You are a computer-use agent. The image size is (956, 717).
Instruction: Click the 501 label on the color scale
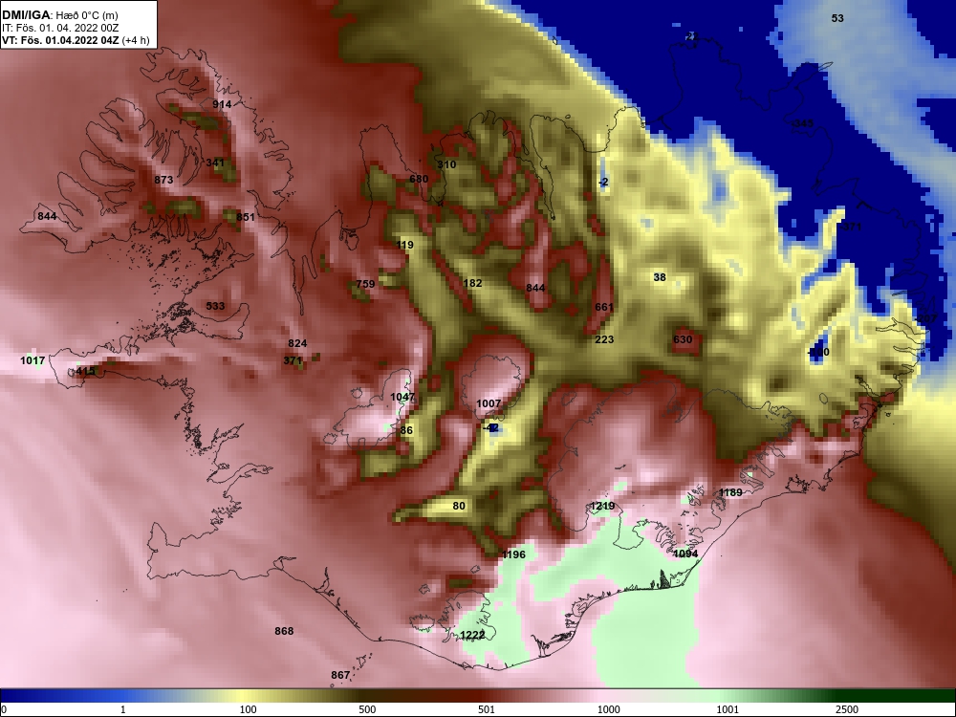[487, 709]
